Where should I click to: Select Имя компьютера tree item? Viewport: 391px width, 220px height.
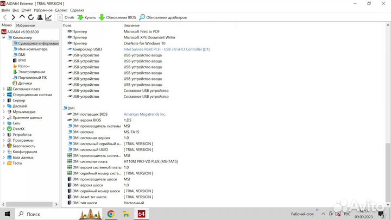[x=30, y=49]
